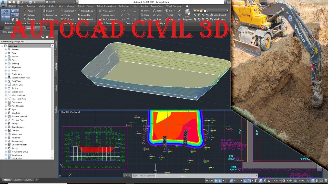Open Layer Properties manager
Image resolution: width=328 pixels, height=184 pixels.
pos(188,15)
